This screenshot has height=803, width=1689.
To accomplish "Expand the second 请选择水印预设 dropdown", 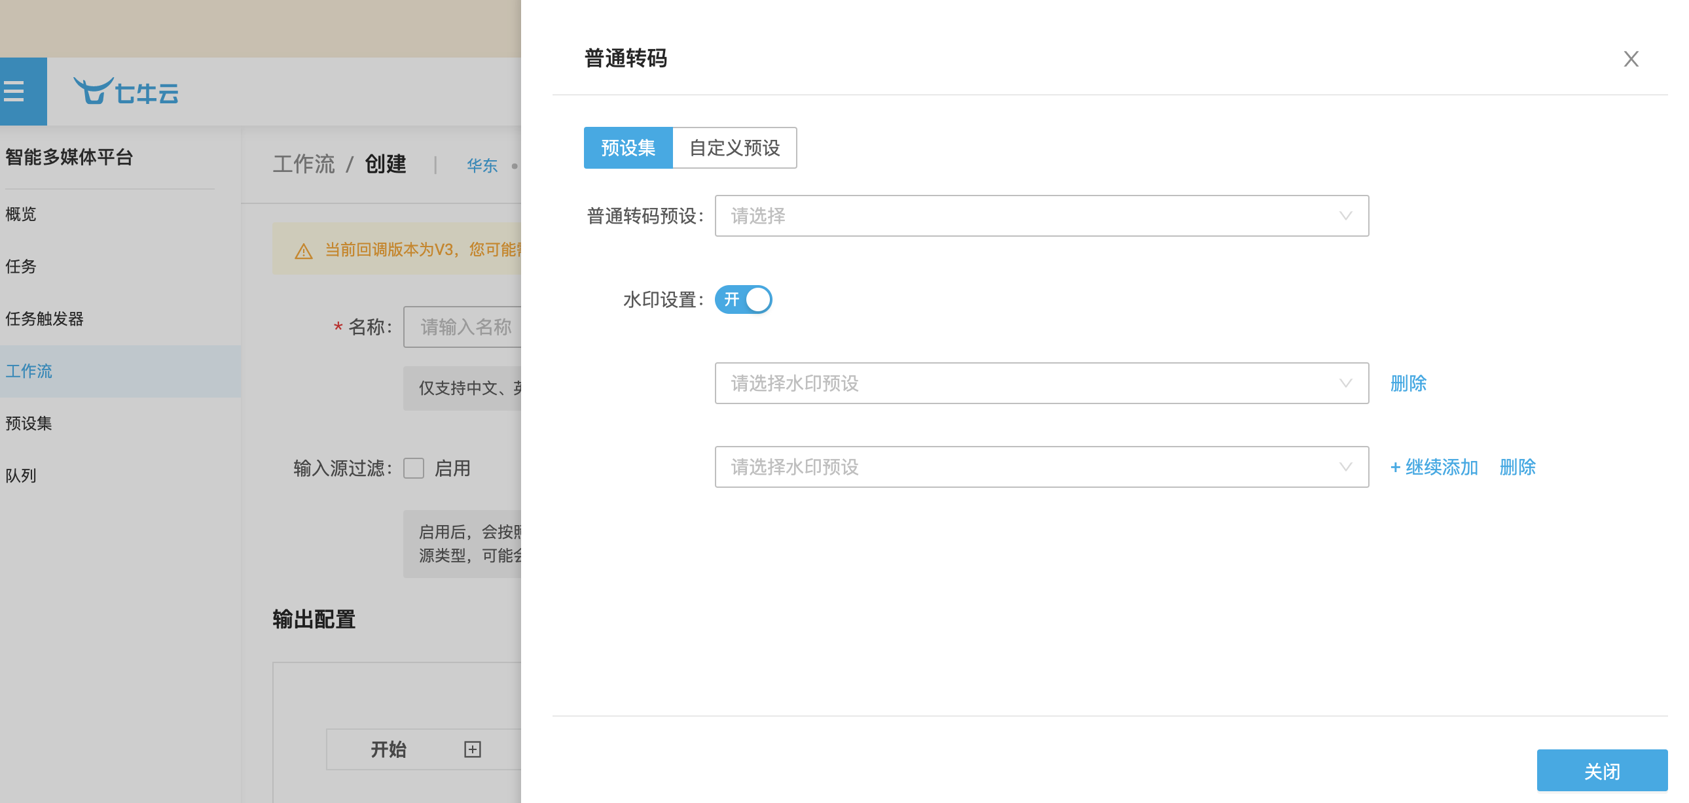I will [1040, 467].
